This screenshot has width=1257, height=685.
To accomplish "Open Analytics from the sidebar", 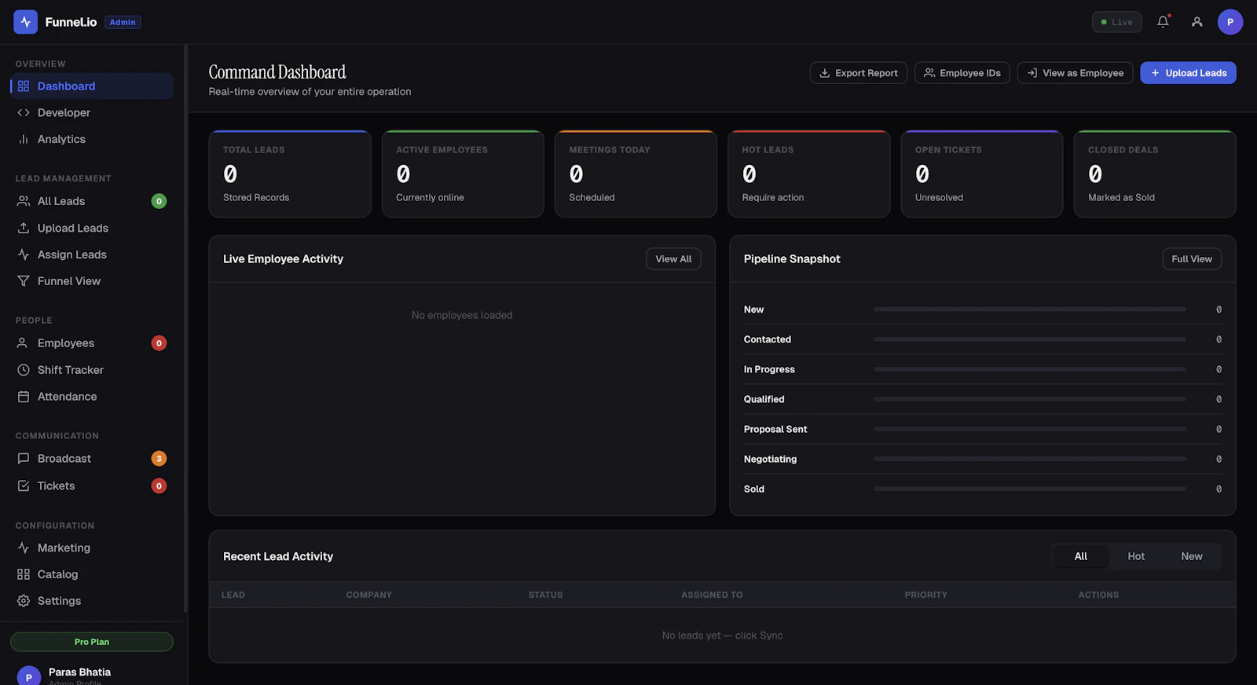I will pos(92,140).
